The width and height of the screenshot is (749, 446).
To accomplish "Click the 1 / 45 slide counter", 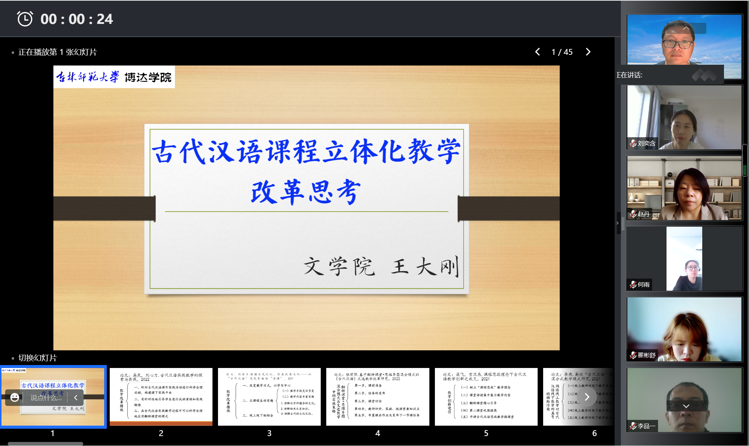I will click(x=562, y=52).
